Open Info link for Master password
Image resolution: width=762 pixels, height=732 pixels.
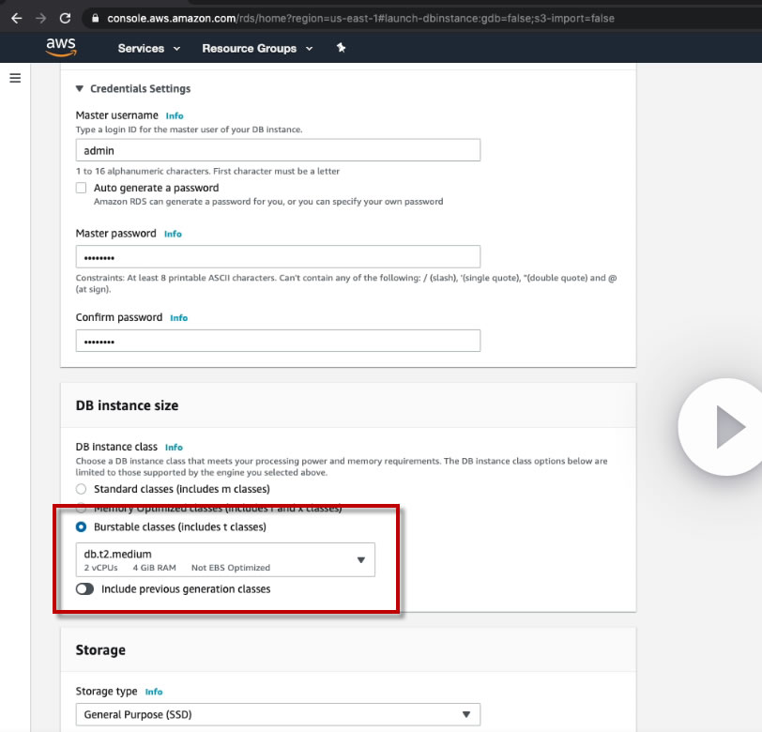click(x=173, y=234)
